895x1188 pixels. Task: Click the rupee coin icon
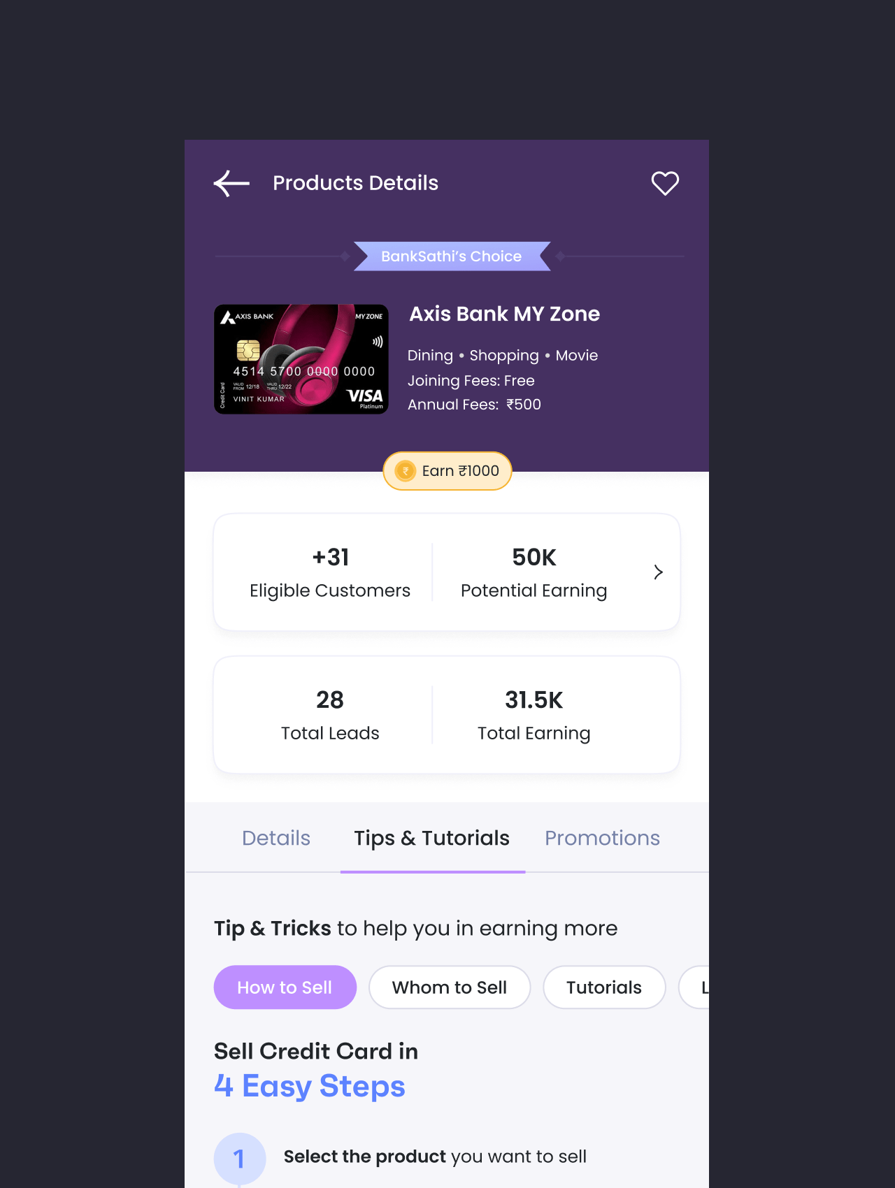406,471
